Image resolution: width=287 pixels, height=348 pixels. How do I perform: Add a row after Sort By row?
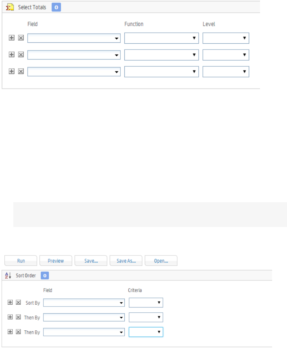click(x=10, y=302)
